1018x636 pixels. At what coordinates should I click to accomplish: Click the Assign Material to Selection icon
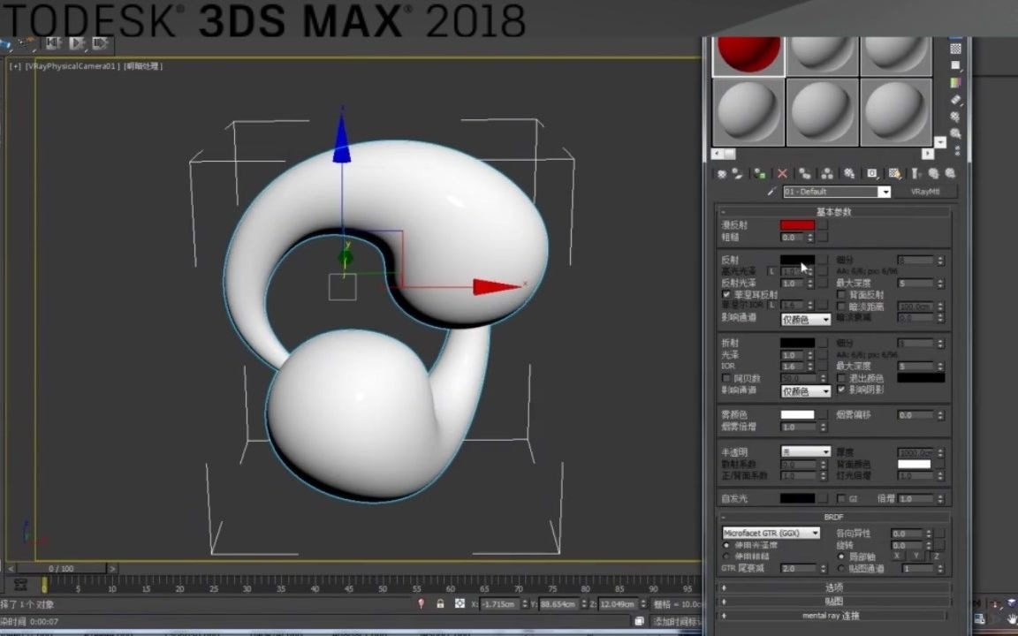[x=759, y=173]
